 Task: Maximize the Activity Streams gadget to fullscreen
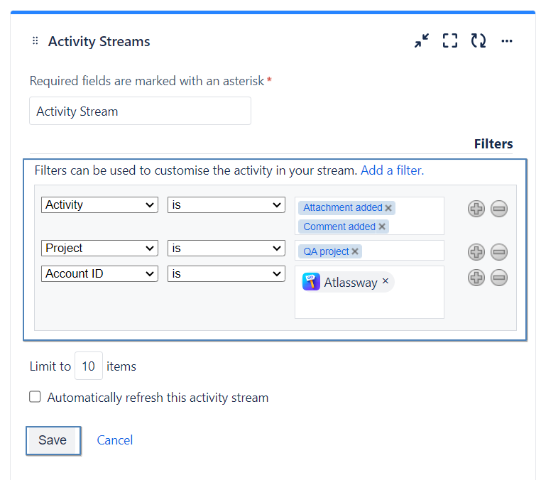pyautogui.click(x=450, y=40)
